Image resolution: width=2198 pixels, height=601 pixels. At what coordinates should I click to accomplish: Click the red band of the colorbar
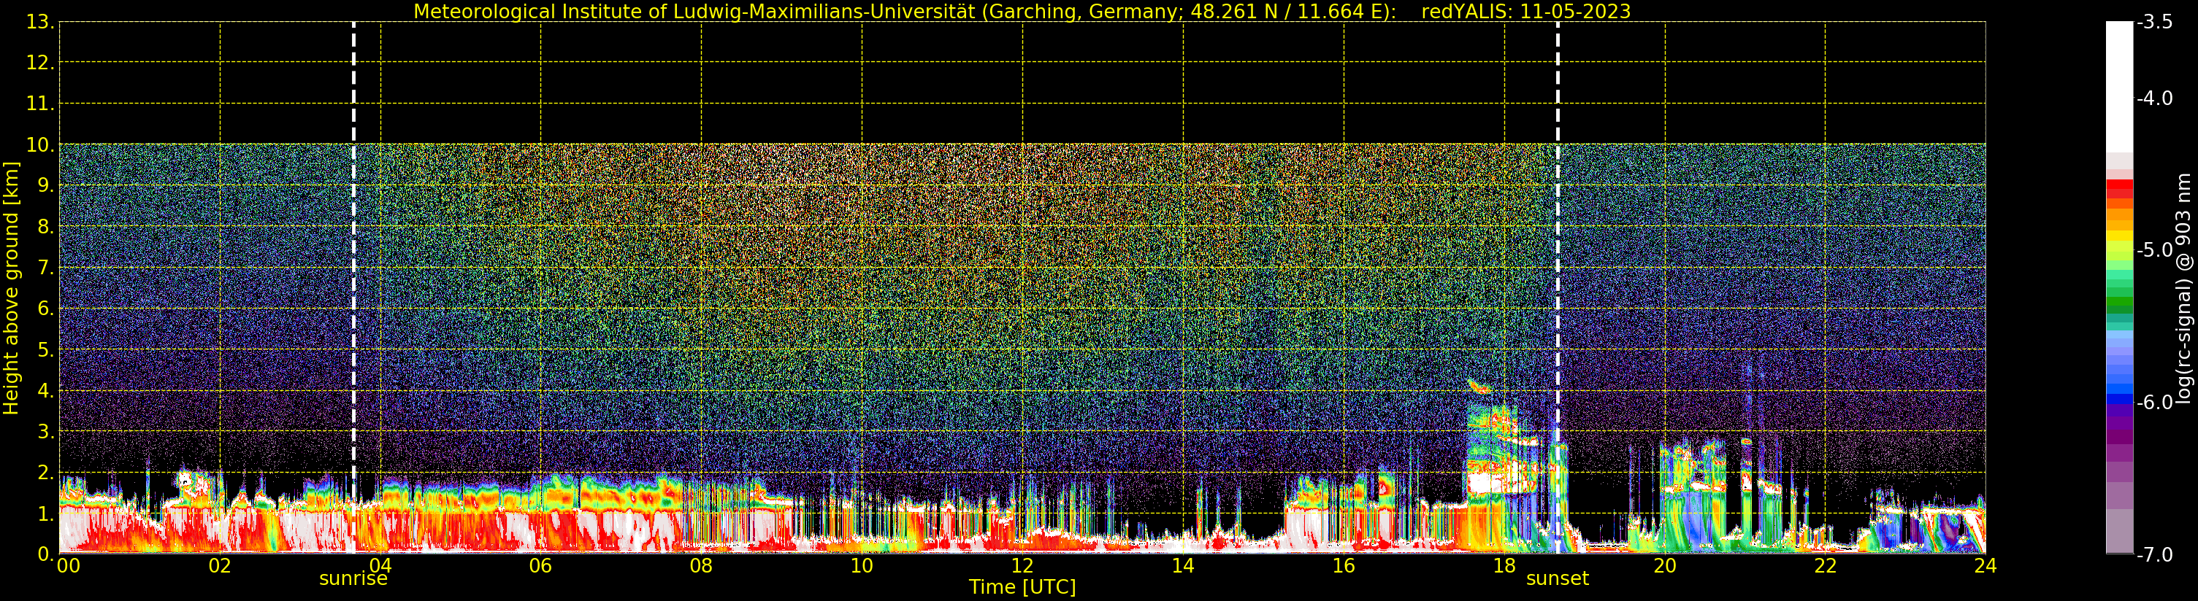point(2119,189)
